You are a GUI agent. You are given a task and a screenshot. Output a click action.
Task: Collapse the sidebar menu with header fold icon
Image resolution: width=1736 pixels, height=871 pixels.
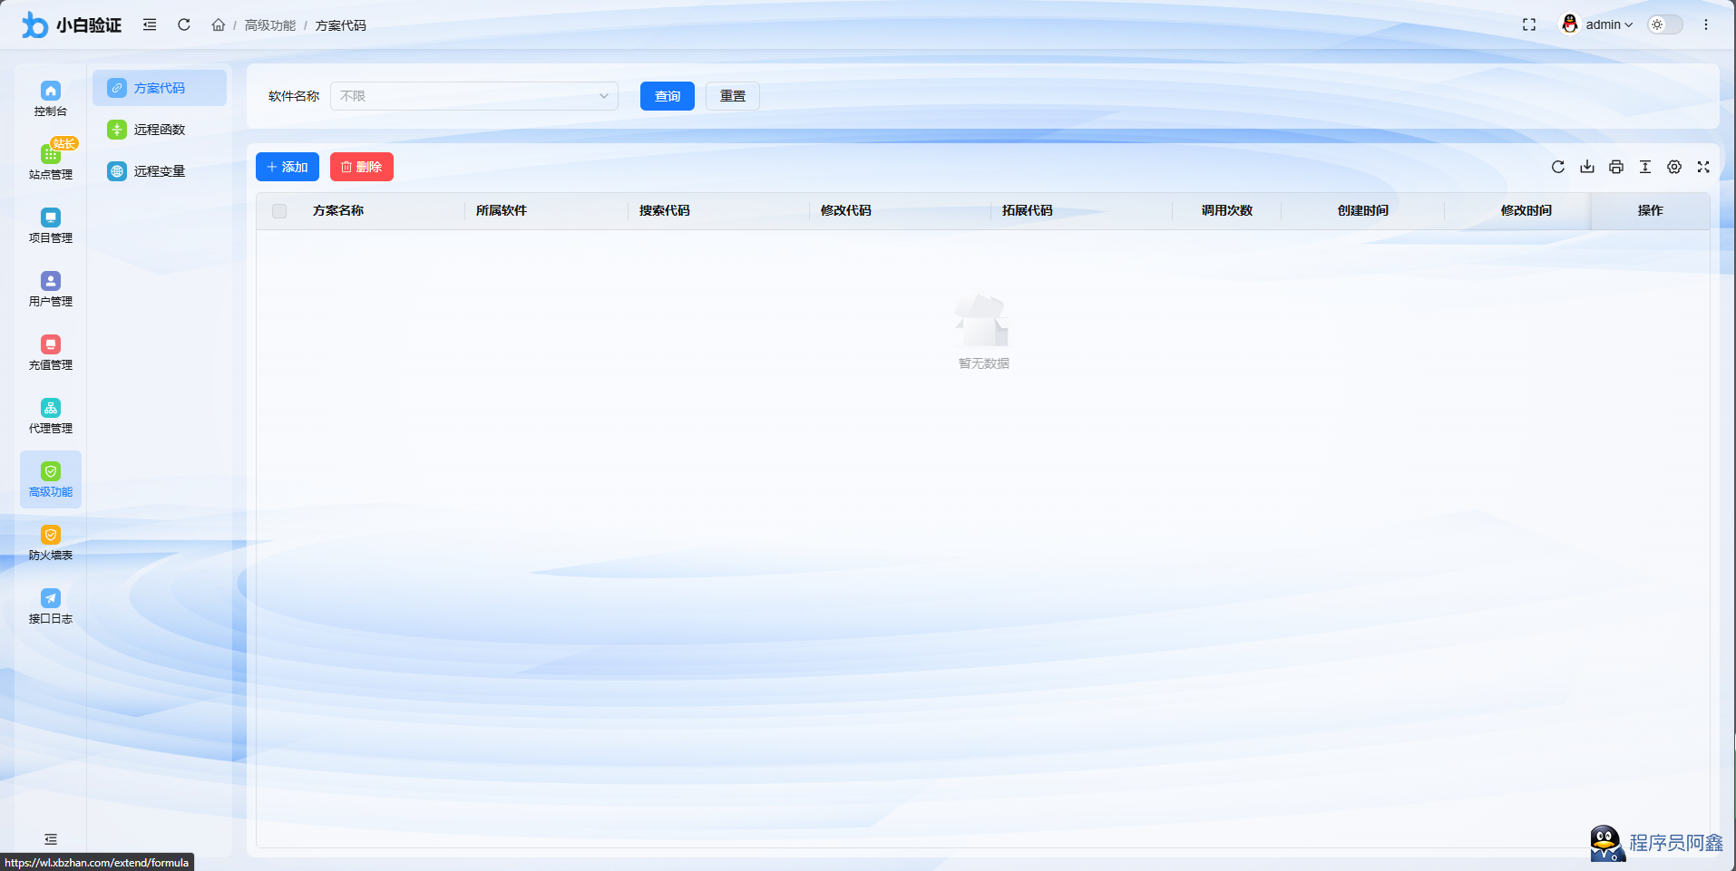tap(150, 25)
